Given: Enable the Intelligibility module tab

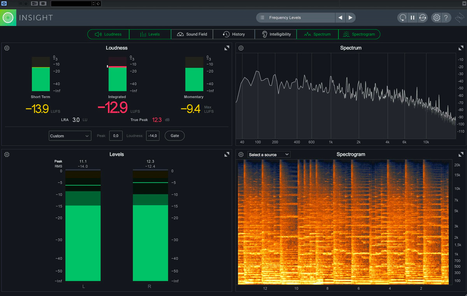Looking at the screenshot, I should tap(276, 34).
